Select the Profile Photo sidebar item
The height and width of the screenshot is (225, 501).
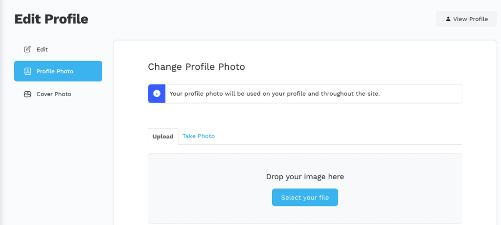(58, 71)
